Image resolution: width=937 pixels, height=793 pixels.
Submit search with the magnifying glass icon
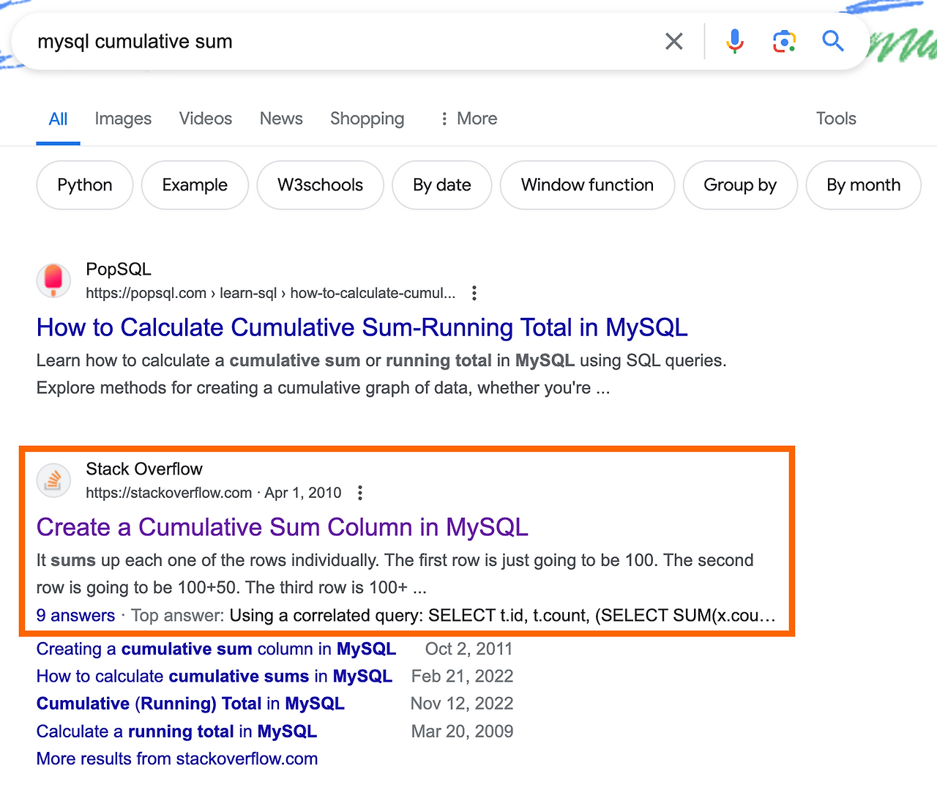[x=833, y=41]
